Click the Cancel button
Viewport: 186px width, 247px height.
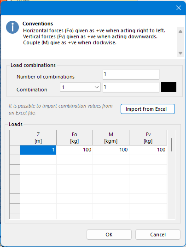point(158,235)
